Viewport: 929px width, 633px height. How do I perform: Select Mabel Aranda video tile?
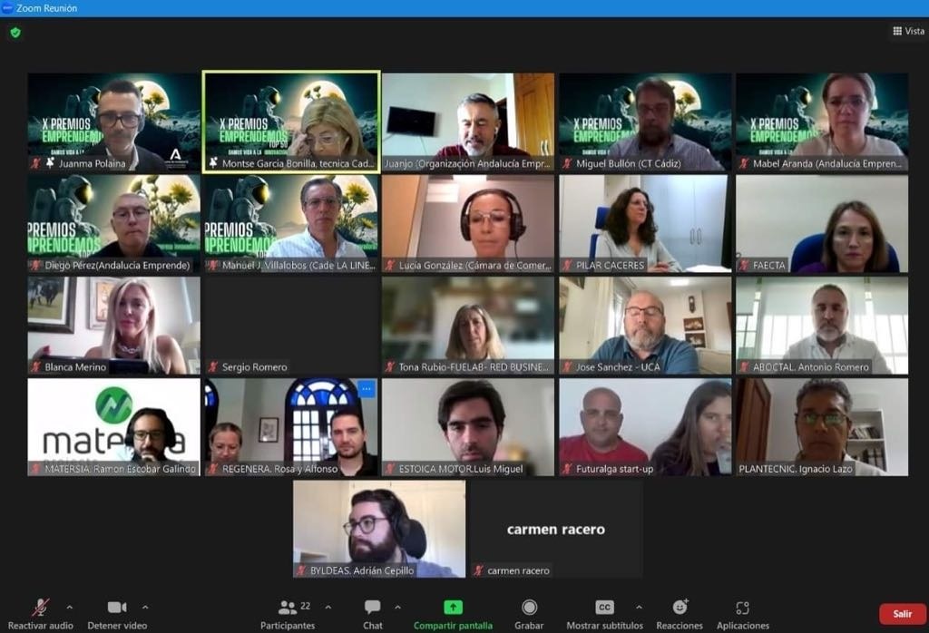click(822, 122)
